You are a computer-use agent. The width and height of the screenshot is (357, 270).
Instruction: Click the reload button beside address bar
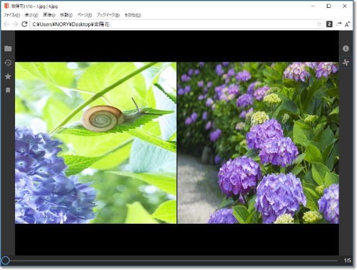pos(25,25)
